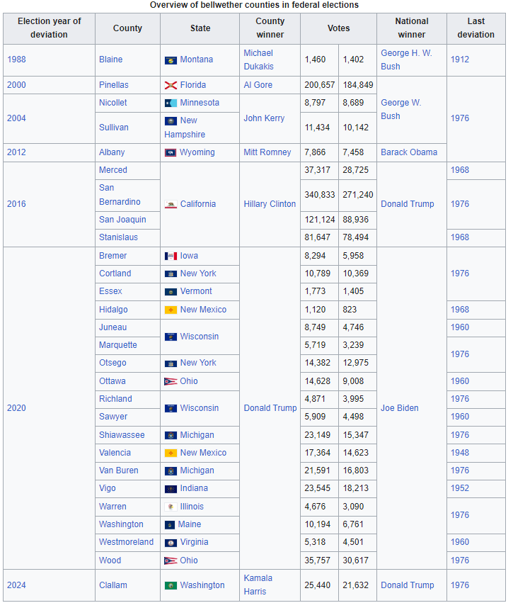513x603 pixels.
Task: Follow the Mitt Romney link
Action: [x=267, y=152]
